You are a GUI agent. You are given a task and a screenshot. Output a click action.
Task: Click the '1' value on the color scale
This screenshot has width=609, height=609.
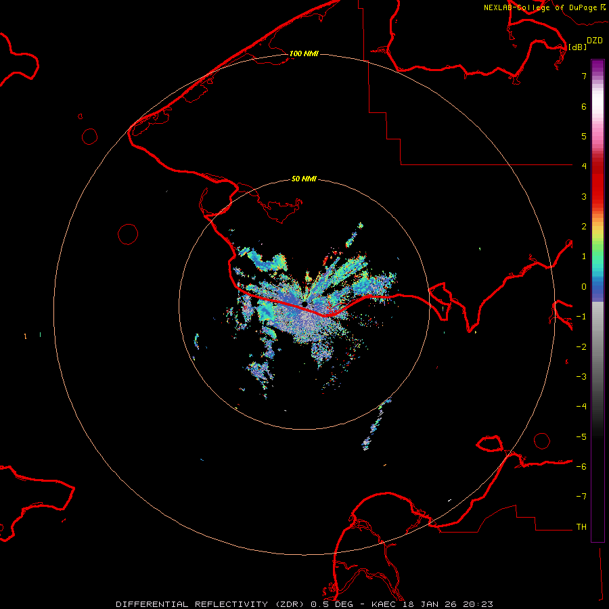[x=584, y=256]
